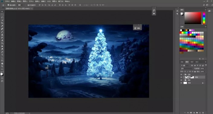Select the Crop tool
Image resolution: width=213 pixels, height=114 pixels.
click(2, 23)
